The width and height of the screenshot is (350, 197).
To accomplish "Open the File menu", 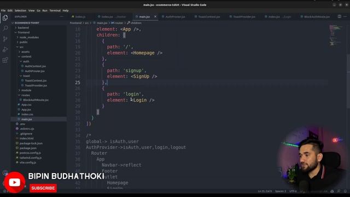I will 3,10.
